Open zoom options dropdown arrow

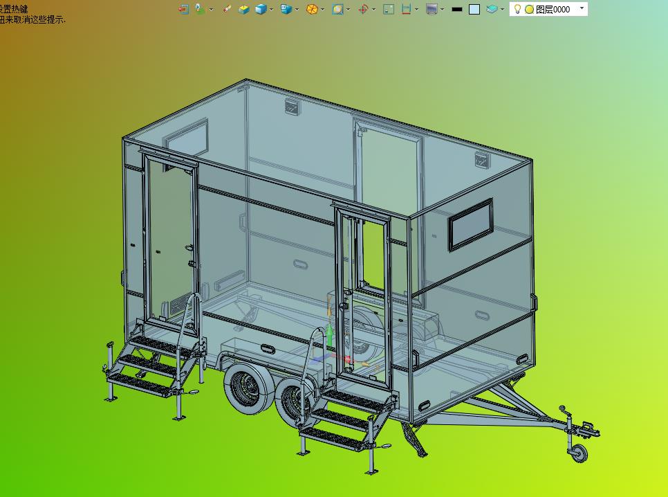click(x=348, y=10)
